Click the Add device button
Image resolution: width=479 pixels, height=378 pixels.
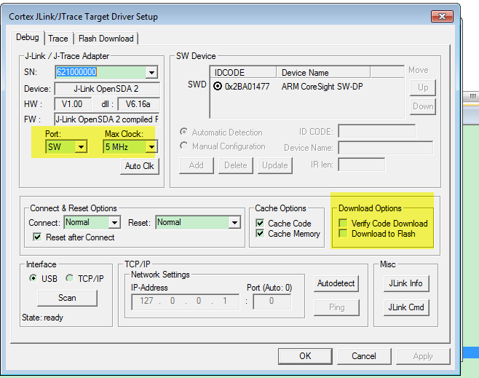[196, 165]
